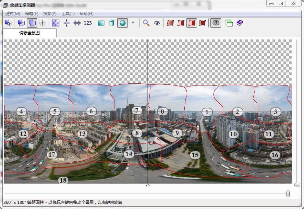The height and width of the screenshot is (209, 304).
Task: Open the 模式(M) menu
Action: [x=13, y=14]
